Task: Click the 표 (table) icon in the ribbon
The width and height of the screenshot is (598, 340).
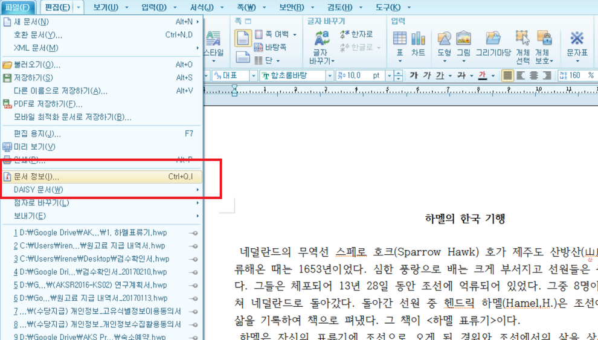Action: click(x=399, y=43)
